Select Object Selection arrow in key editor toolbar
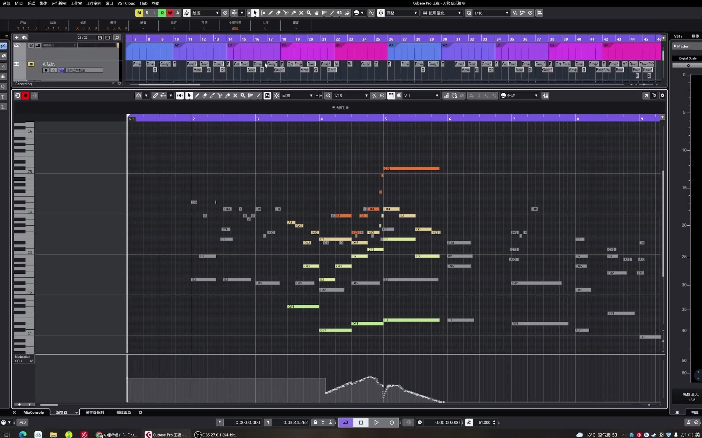The image size is (702, 438). click(x=189, y=96)
